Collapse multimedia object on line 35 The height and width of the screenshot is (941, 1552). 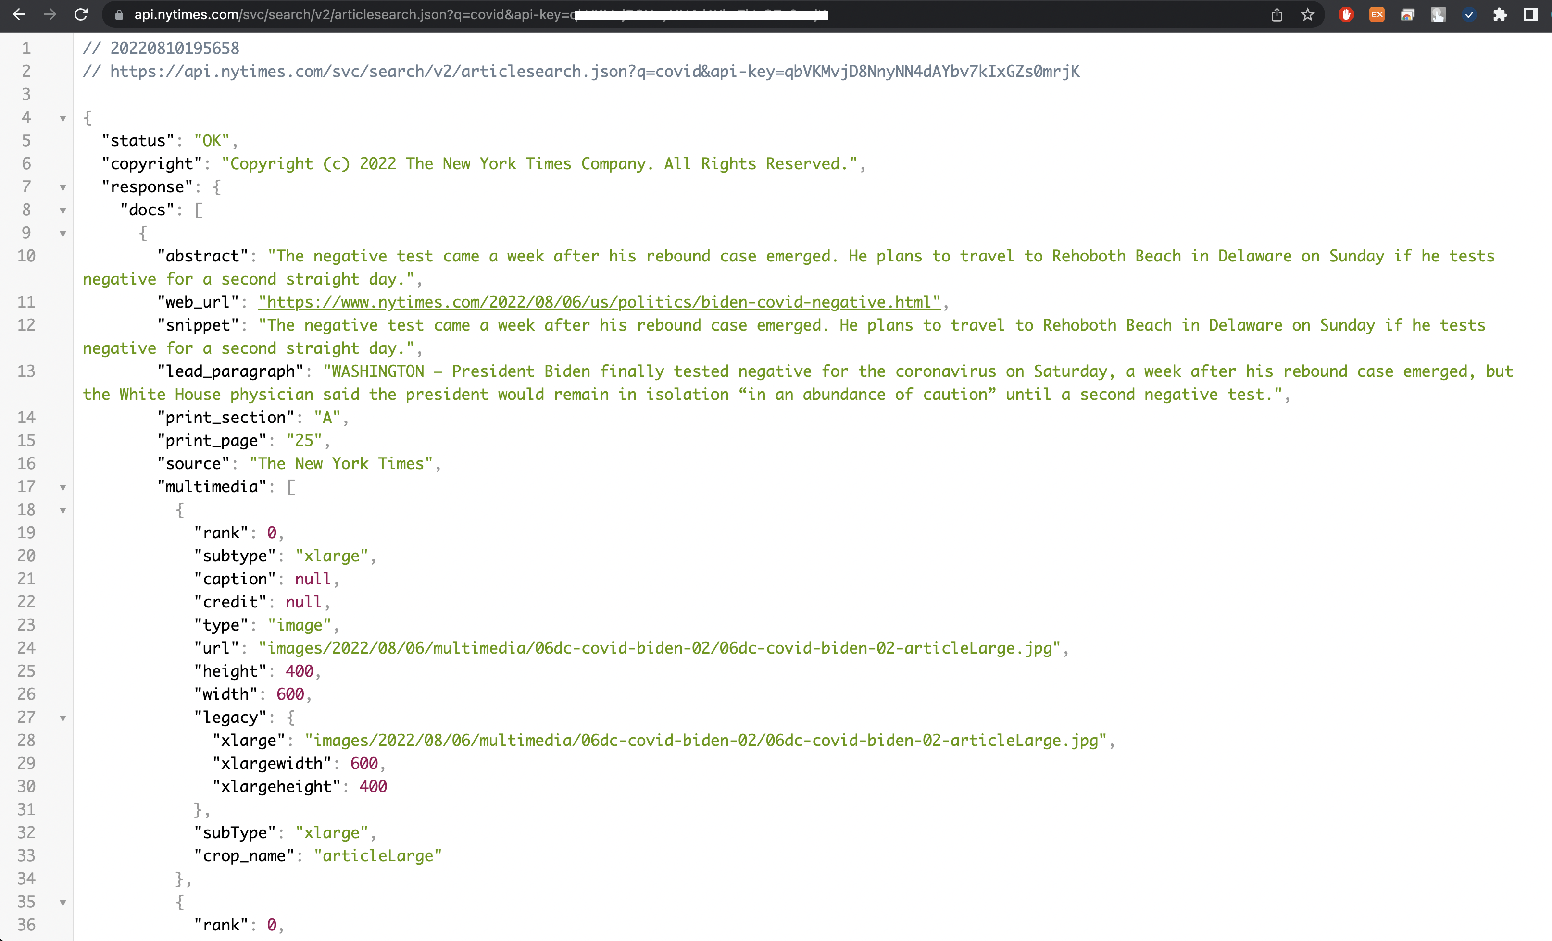(63, 903)
